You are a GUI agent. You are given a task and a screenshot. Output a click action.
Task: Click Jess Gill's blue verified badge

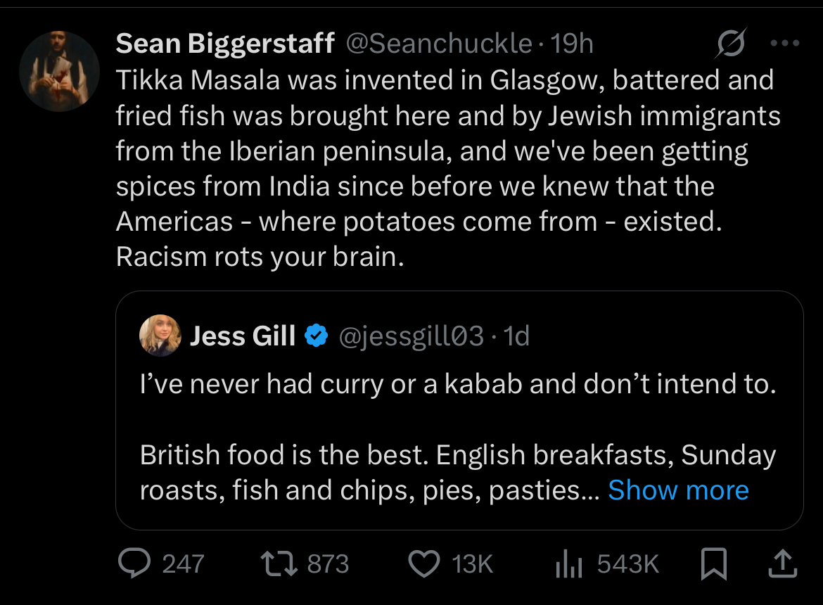tap(317, 336)
